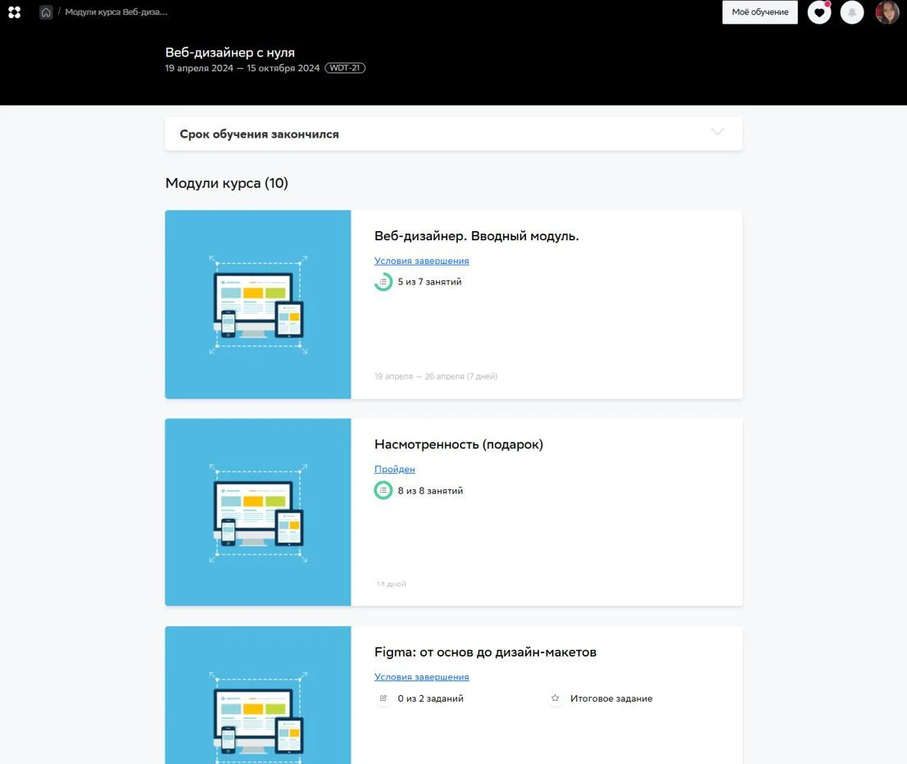Open module thumbnail for Figma: от основ
Viewport: 907px width, 764px height.
click(x=258, y=695)
